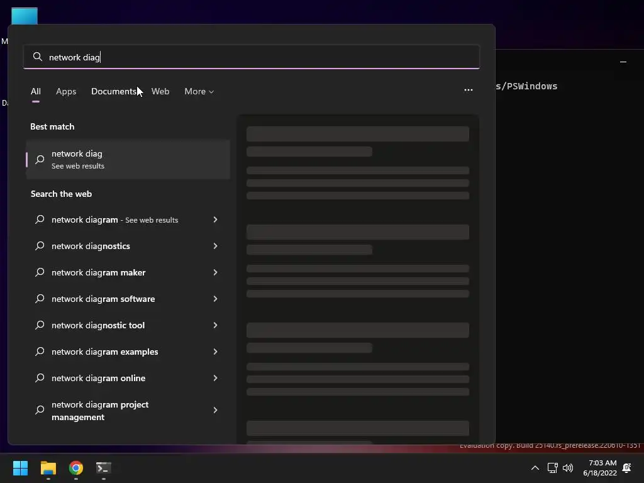The width and height of the screenshot is (644, 483).
Task: Select 'network diagram online' suggestion
Action: coord(128,378)
